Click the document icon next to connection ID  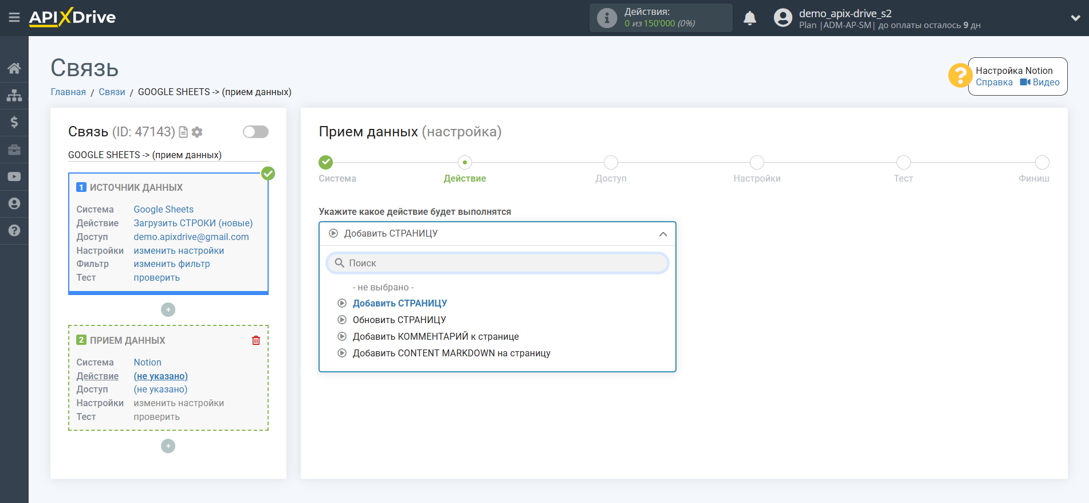click(183, 132)
